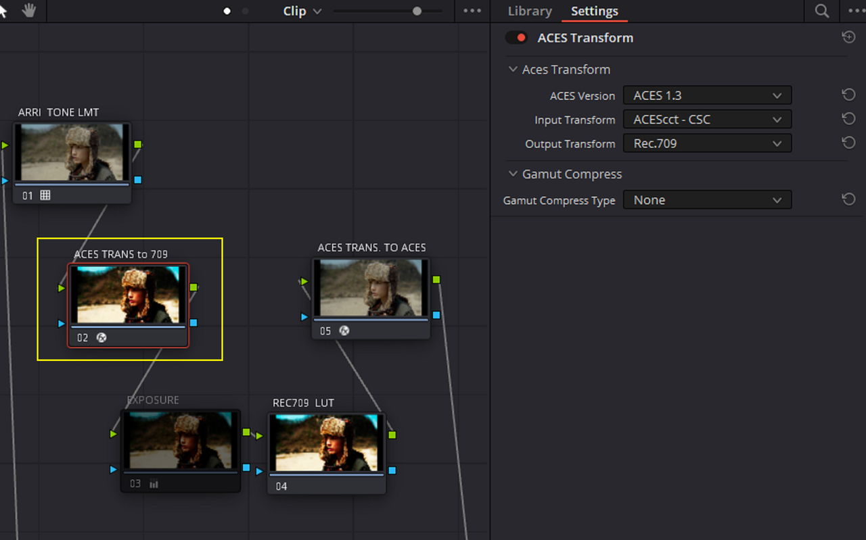Screen dimensions: 866x540
Task: Switch to the second node graph page dot
Action: coord(245,11)
